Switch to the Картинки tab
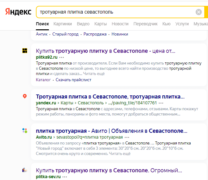Image resolution: width=208 pixels, height=180 pixels. [63, 24]
